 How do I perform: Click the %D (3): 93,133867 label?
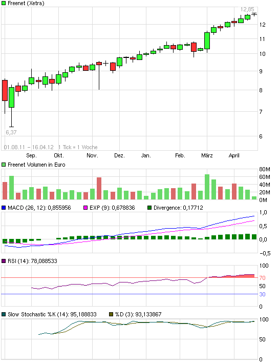(138, 314)
